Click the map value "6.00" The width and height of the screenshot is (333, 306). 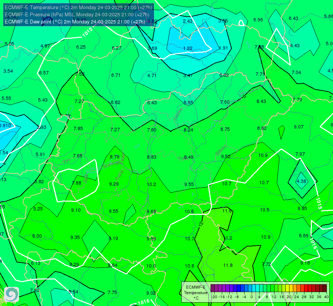[37, 236]
